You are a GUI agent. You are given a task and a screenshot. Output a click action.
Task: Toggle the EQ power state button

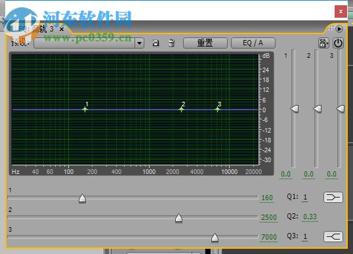338,43
